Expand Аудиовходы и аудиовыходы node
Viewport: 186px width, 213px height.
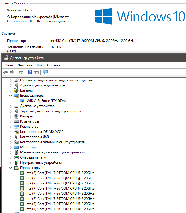pos(11,86)
